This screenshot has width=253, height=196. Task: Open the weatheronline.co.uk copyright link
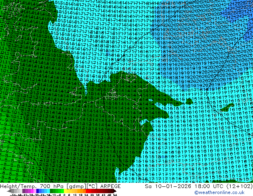pos(219,192)
